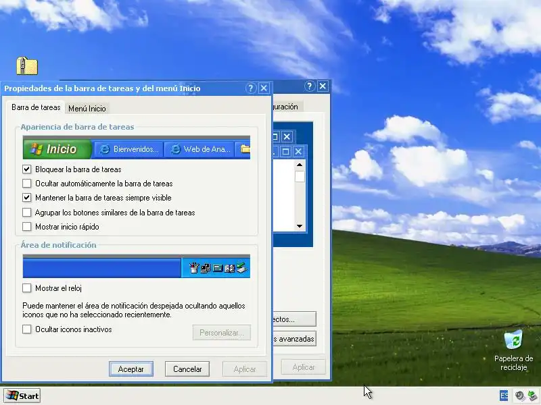This screenshot has width=541, height=405.
Task: Switch to the Menú Inicio tab
Action: click(x=87, y=109)
